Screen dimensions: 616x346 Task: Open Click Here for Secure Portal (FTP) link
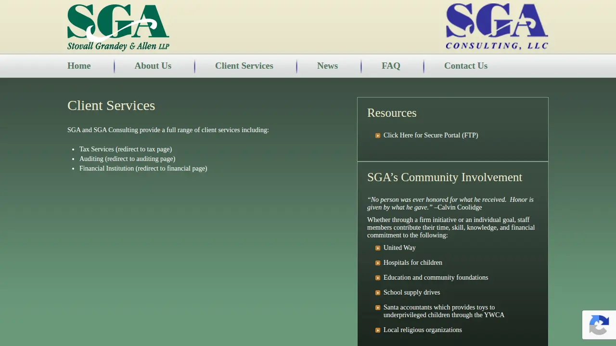(431, 135)
